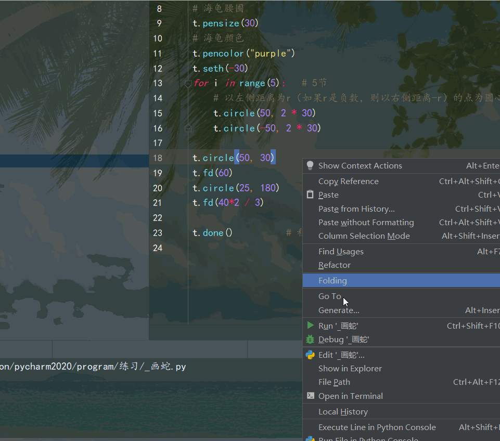
Task: Open the highlighted Folding submenu
Action: click(x=401, y=280)
